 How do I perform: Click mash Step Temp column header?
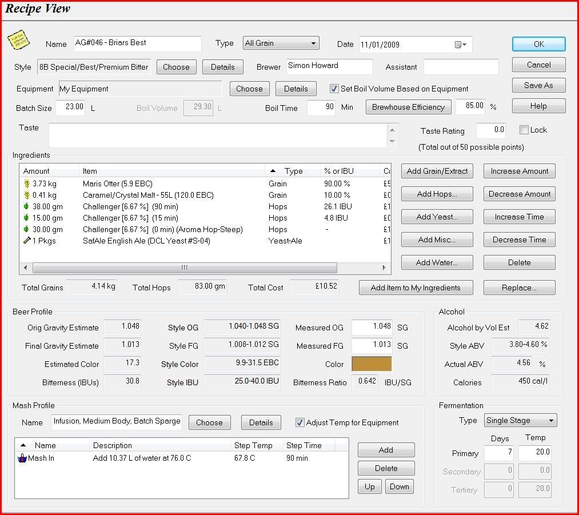pos(257,445)
